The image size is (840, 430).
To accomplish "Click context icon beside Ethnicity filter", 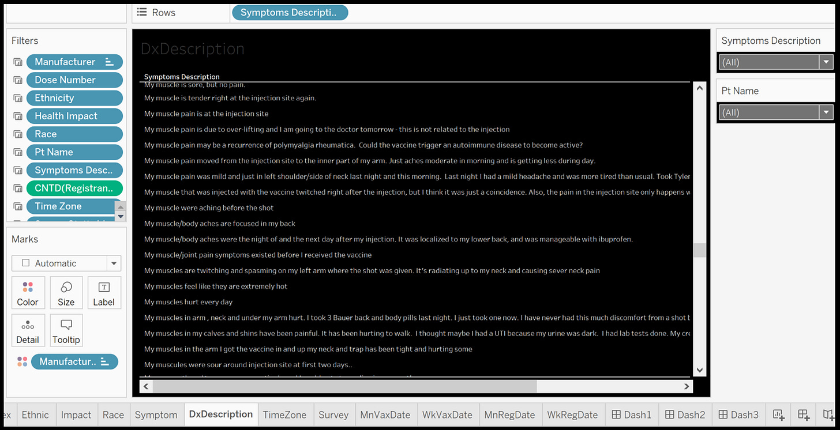I will [x=18, y=98].
